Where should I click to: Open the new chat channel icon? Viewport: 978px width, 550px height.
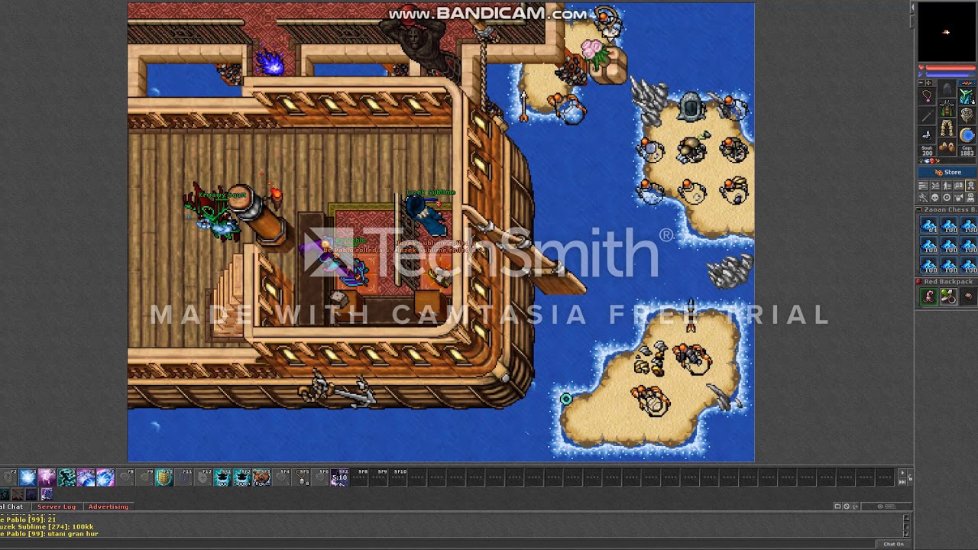click(x=837, y=506)
